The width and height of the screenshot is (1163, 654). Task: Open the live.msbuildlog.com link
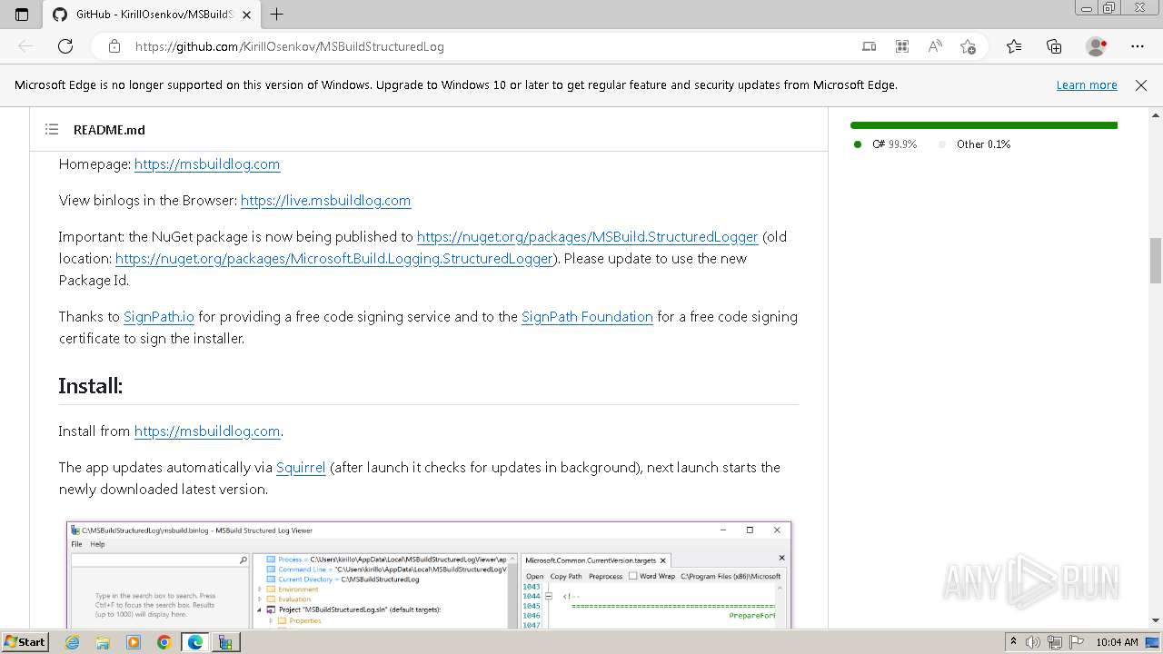(x=325, y=200)
